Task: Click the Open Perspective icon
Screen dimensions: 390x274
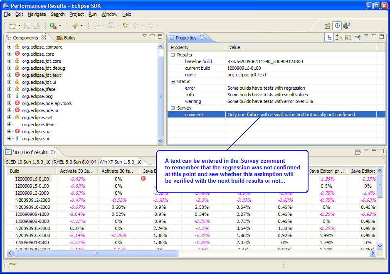Action: click(x=328, y=26)
